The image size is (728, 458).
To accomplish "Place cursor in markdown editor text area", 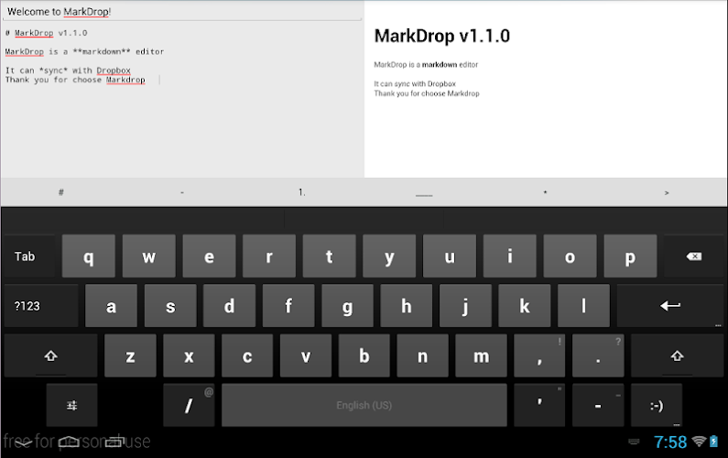I will click(x=182, y=100).
